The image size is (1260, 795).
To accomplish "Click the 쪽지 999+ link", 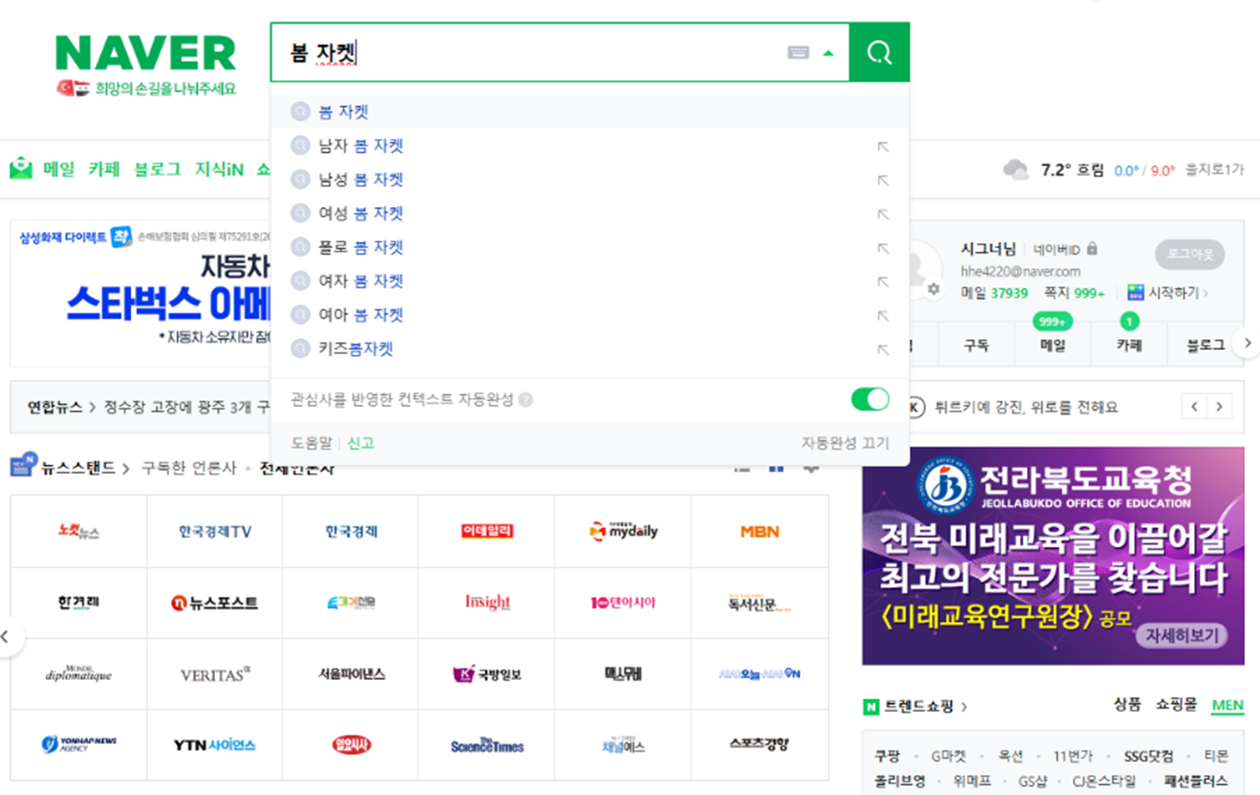I will (x=1074, y=293).
